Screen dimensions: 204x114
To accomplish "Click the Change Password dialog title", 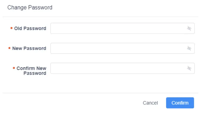I will tap(30, 8).
